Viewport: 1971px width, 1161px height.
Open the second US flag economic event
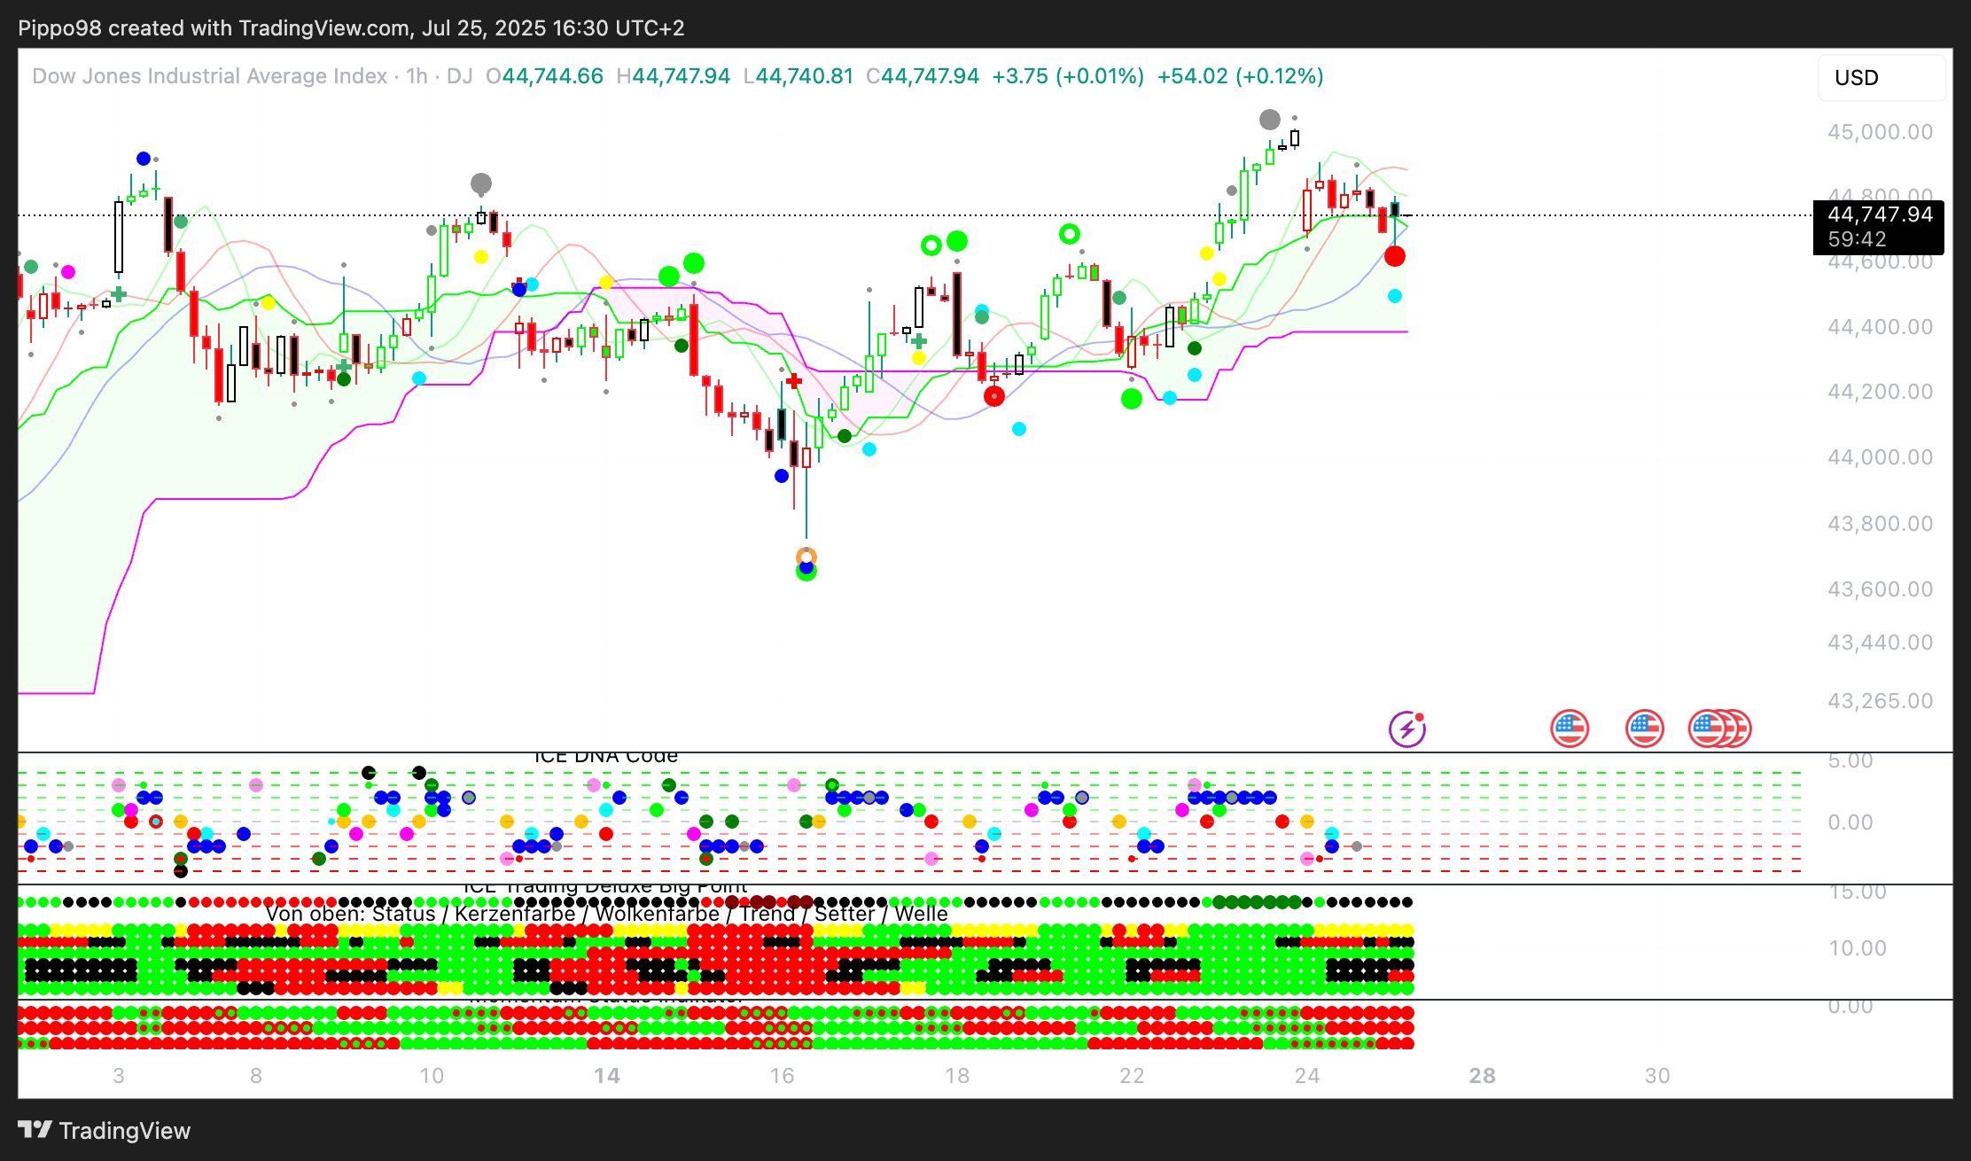pyautogui.click(x=1645, y=729)
